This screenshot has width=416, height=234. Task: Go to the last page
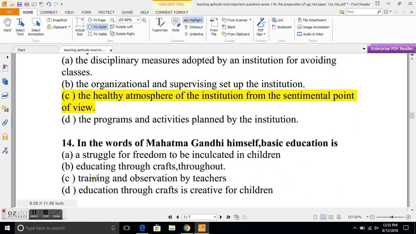pyautogui.click(x=228, y=217)
